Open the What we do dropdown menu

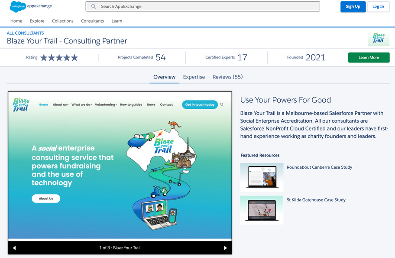coord(81,105)
